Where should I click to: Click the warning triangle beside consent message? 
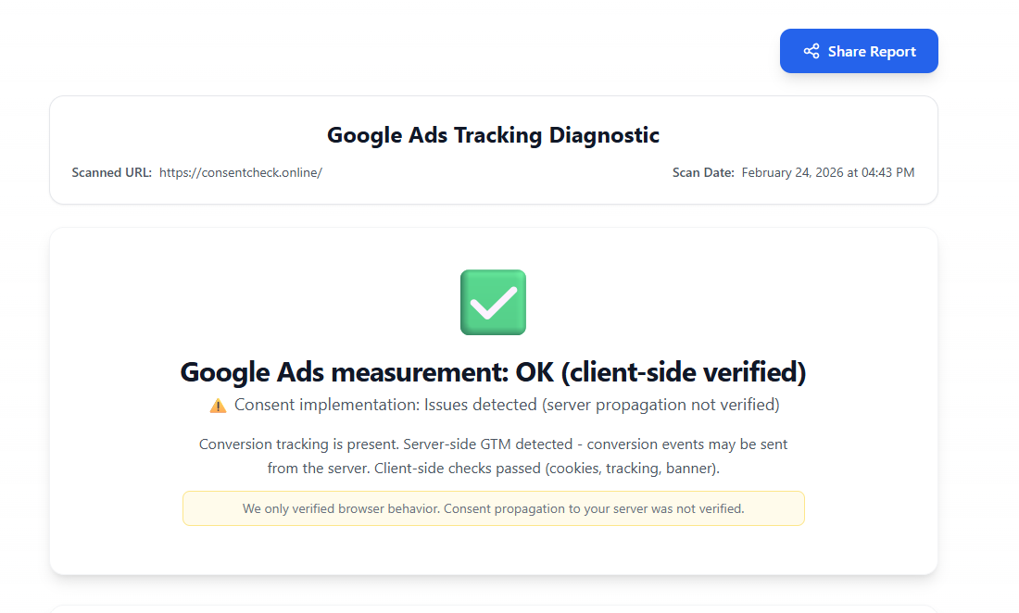[x=217, y=404]
